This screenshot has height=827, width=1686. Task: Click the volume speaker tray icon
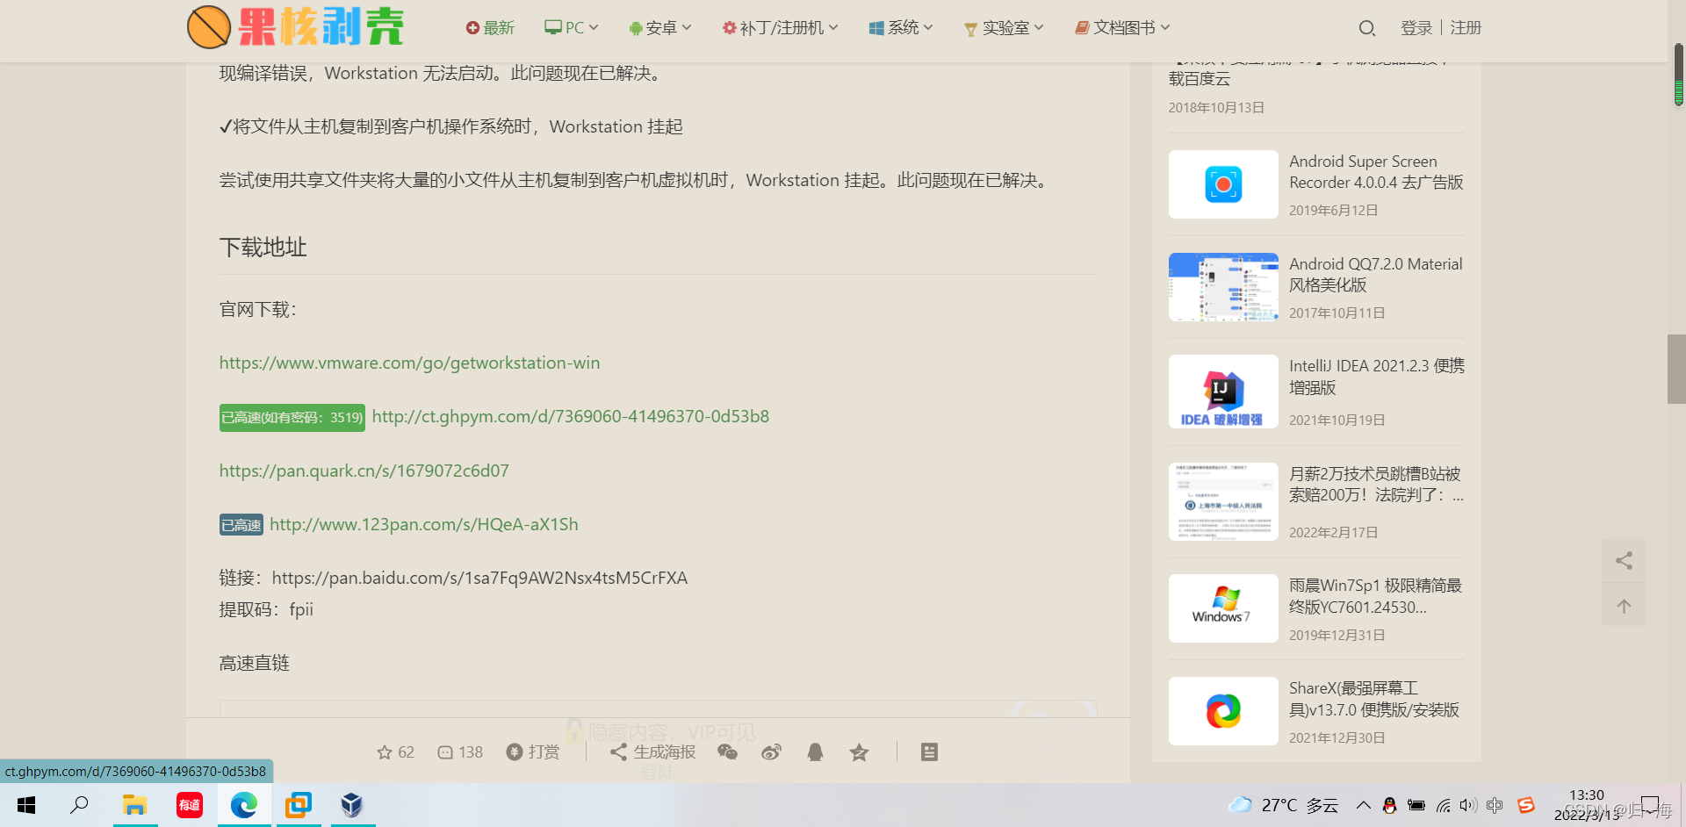(x=1467, y=805)
